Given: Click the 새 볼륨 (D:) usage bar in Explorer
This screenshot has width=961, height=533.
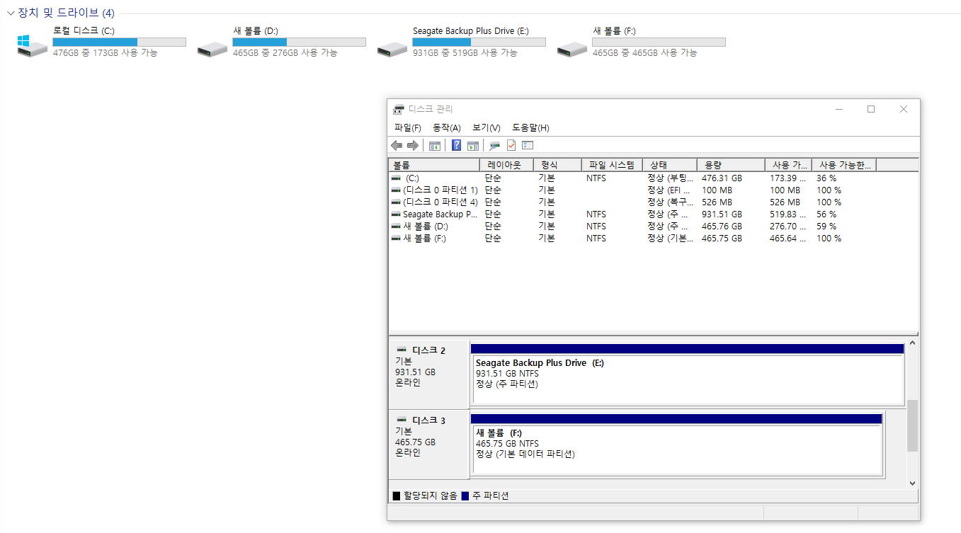Looking at the screenshot, I should (299, 42).
